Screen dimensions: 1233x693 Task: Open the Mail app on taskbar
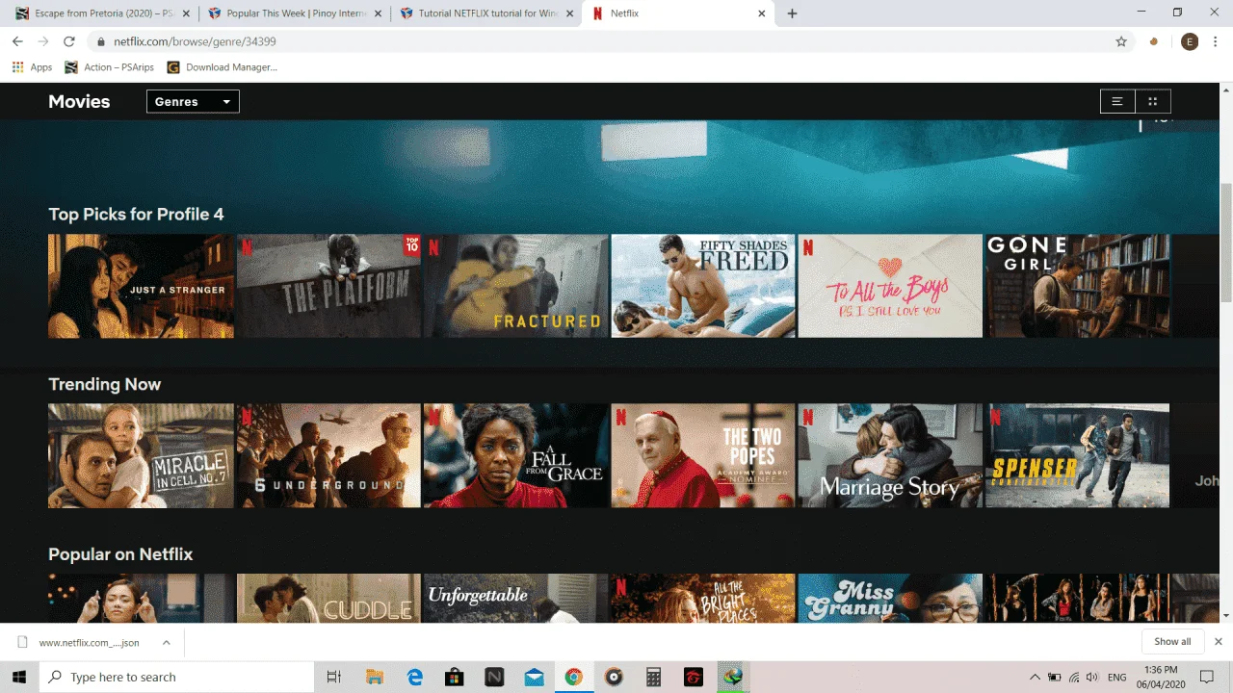point(534,677)
